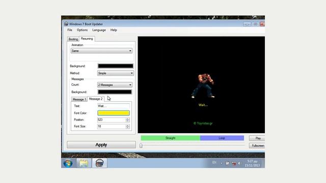
Task: Click the © Toyristas.gr preview text
Action: pyautogui.click(x=203, y=123)
